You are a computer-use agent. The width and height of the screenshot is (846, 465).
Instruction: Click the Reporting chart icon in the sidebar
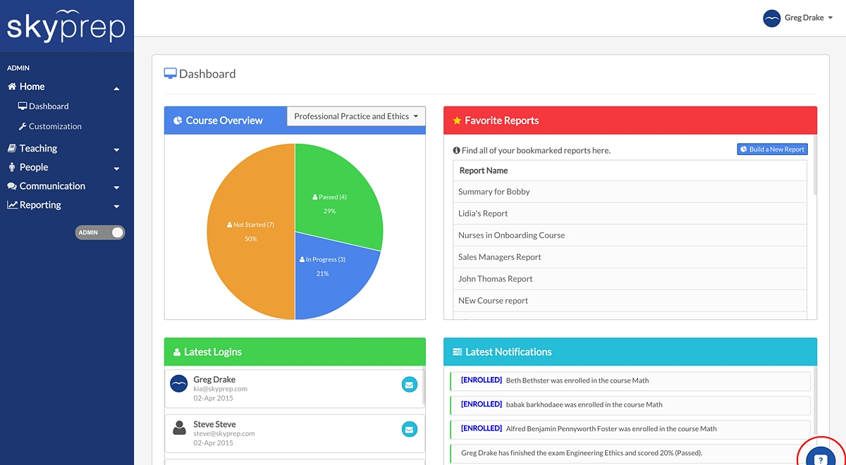coord(12,205)
